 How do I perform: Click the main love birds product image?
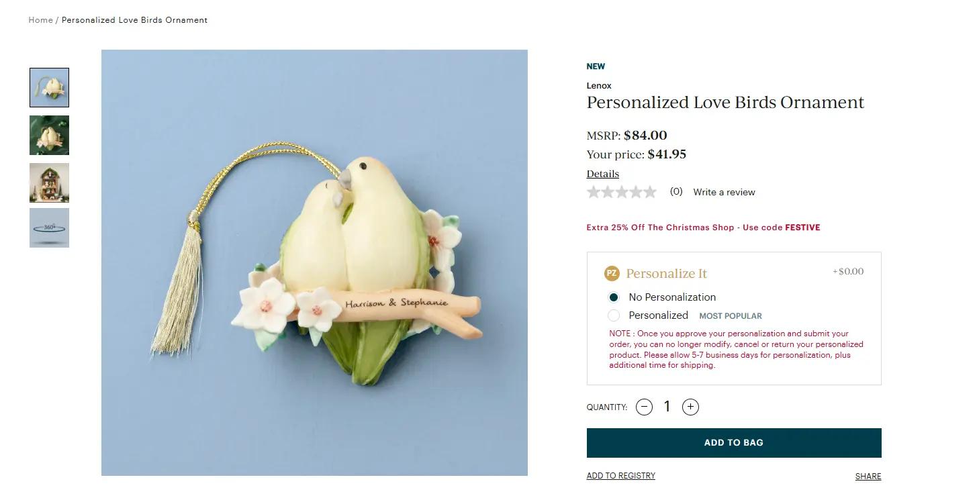point(314,262)
